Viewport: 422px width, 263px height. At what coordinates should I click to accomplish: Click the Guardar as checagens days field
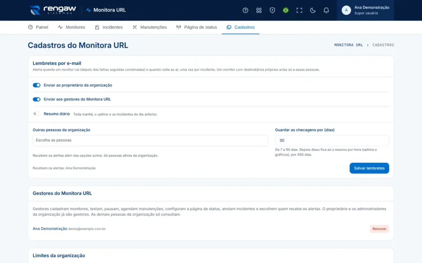[x=332, y=141]
